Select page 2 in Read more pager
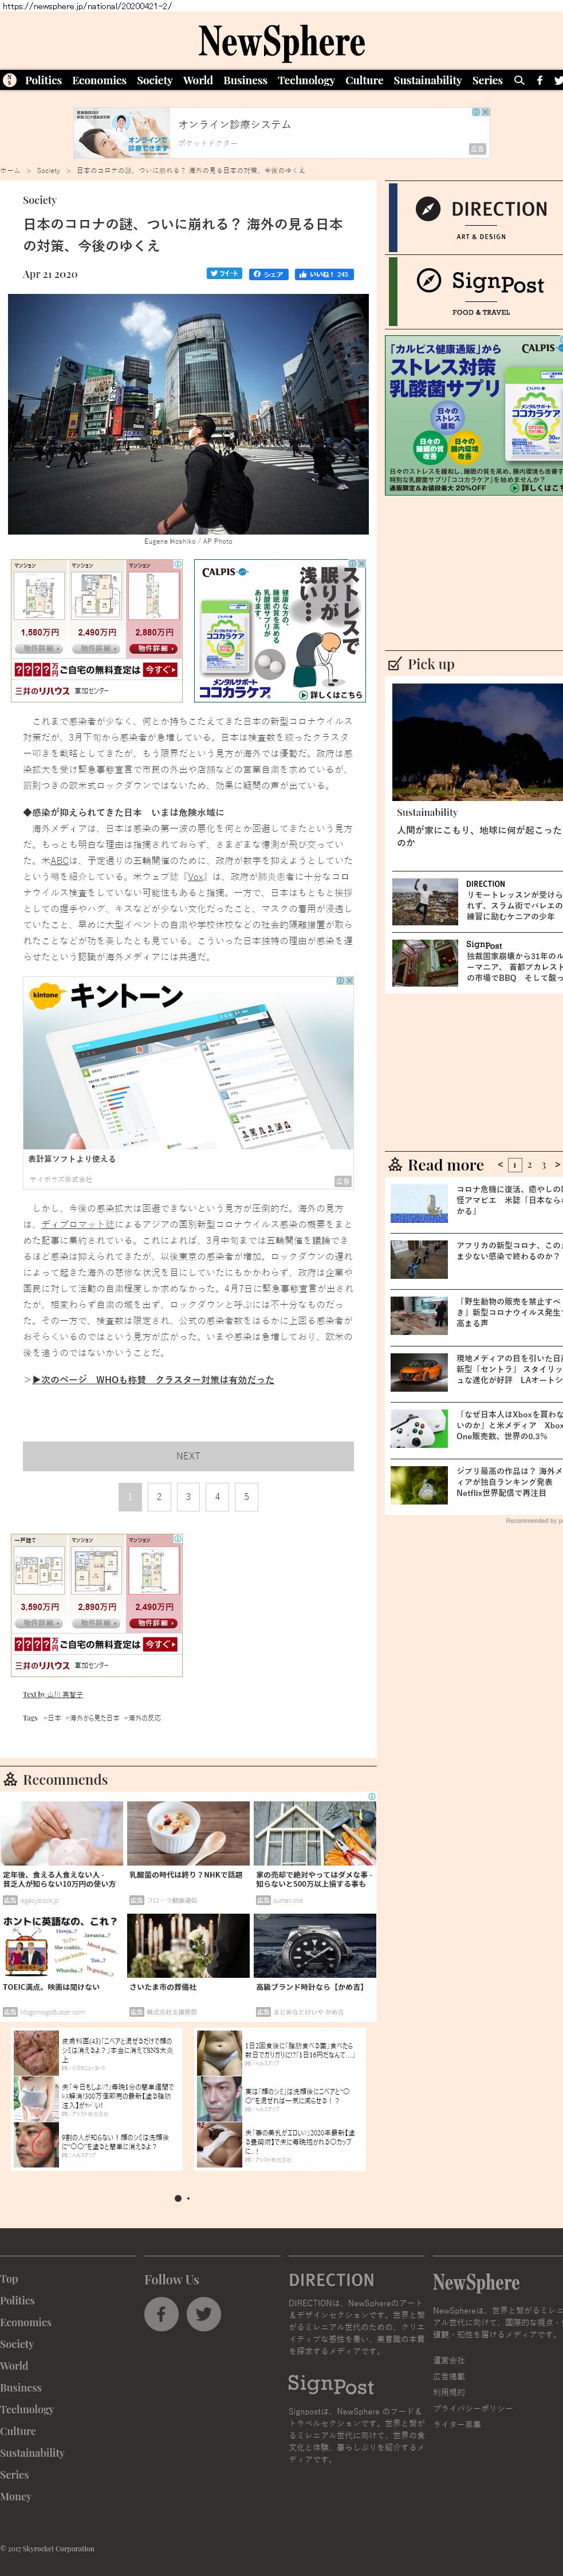Viewport: 563px width, 2576px height. click(x=529, y=1164)
